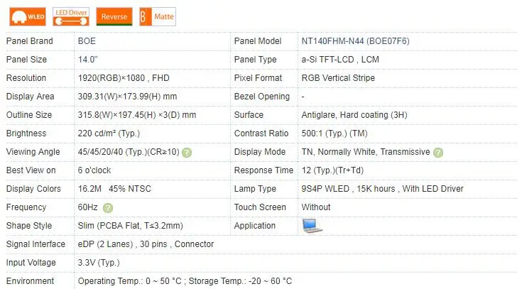Click the 3.3V (Typ.) input voltage value
Viewport: 522px width, 289px height.
click(x=99, y=263)
